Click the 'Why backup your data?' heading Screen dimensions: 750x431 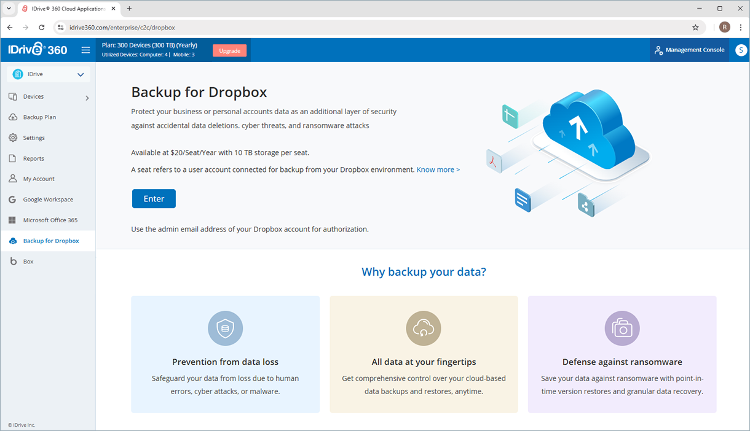[424, 272]
